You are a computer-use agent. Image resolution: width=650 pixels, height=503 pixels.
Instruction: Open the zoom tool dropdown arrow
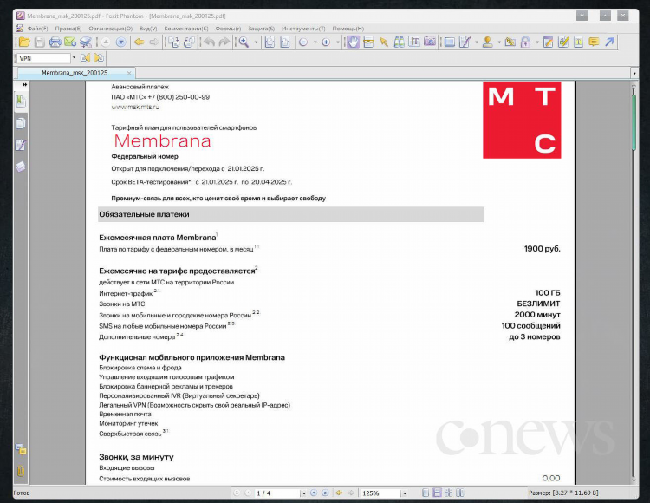[256, 42]
